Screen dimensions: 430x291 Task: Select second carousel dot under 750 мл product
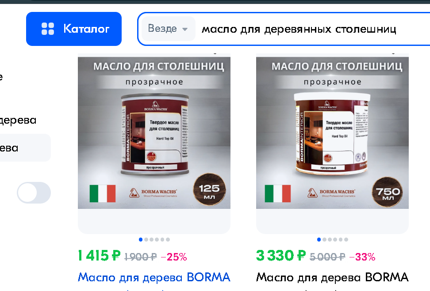[x=324, y=239]
